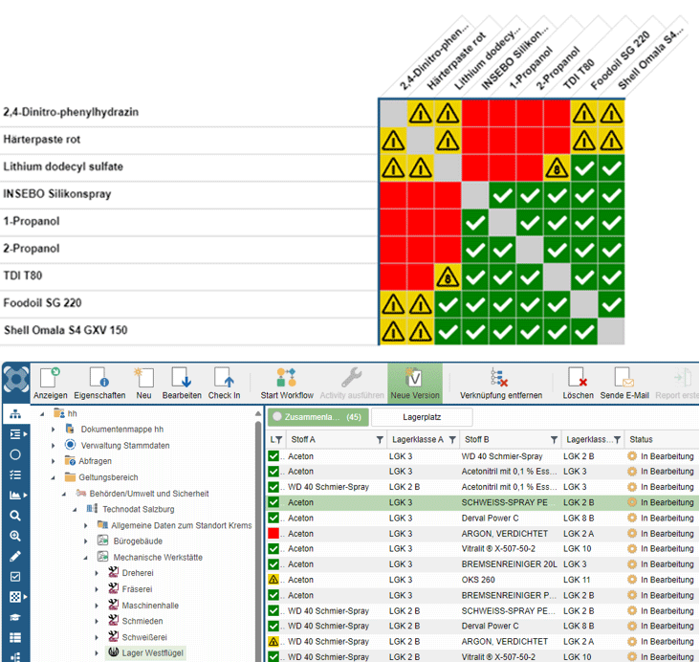This screenshot has height=662, width=700.
Task: Click red cell for 1-Propanol vs 2,4-Dinitro
Action: pyautogui.click(x=393, y=222)
